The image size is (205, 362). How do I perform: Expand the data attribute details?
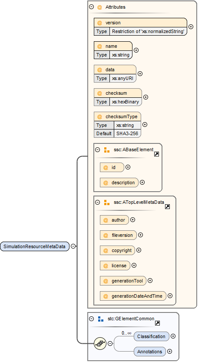pyautogui.click(x=140, y=73)
